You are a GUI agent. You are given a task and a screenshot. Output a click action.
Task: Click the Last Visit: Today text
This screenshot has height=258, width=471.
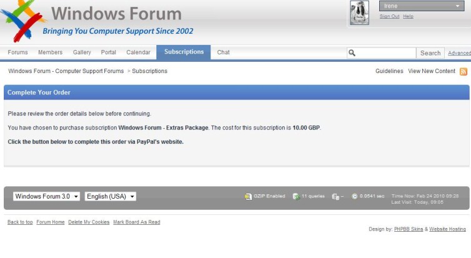(417, 202)
